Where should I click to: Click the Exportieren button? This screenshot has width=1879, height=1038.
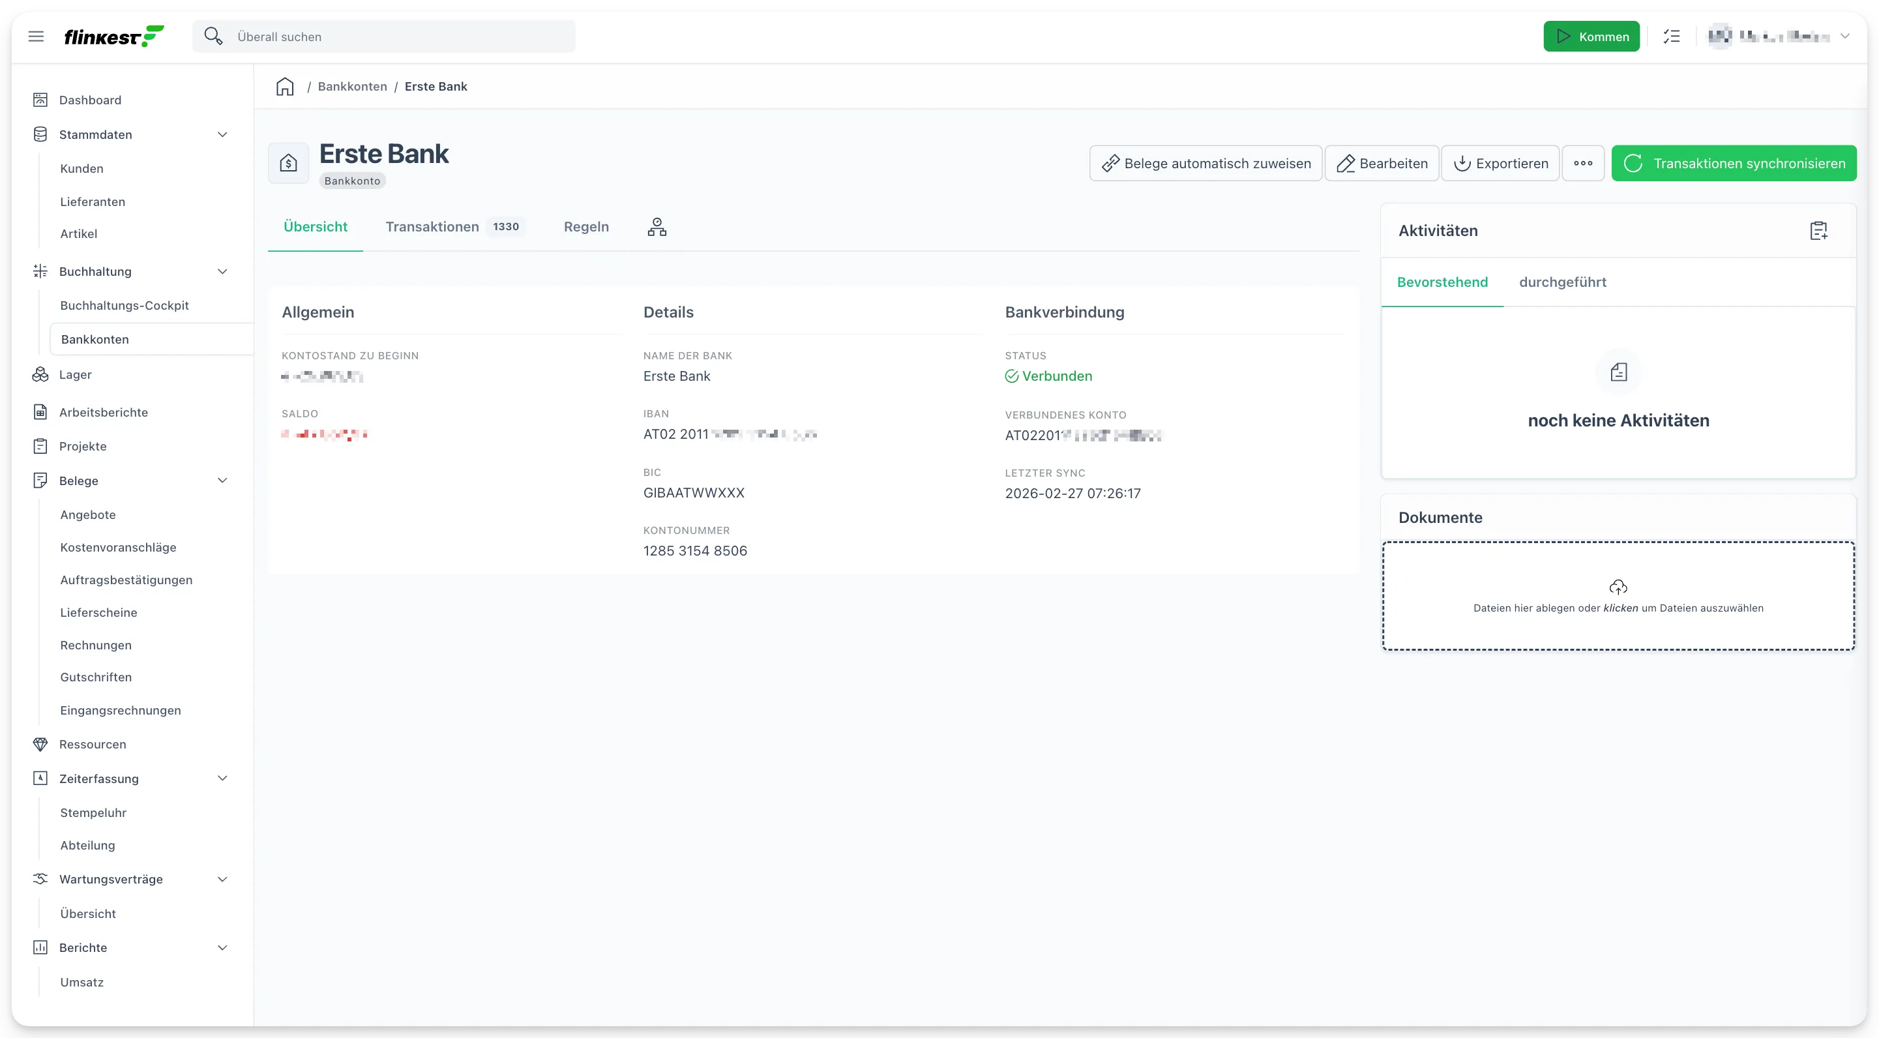click(1500, 164)
